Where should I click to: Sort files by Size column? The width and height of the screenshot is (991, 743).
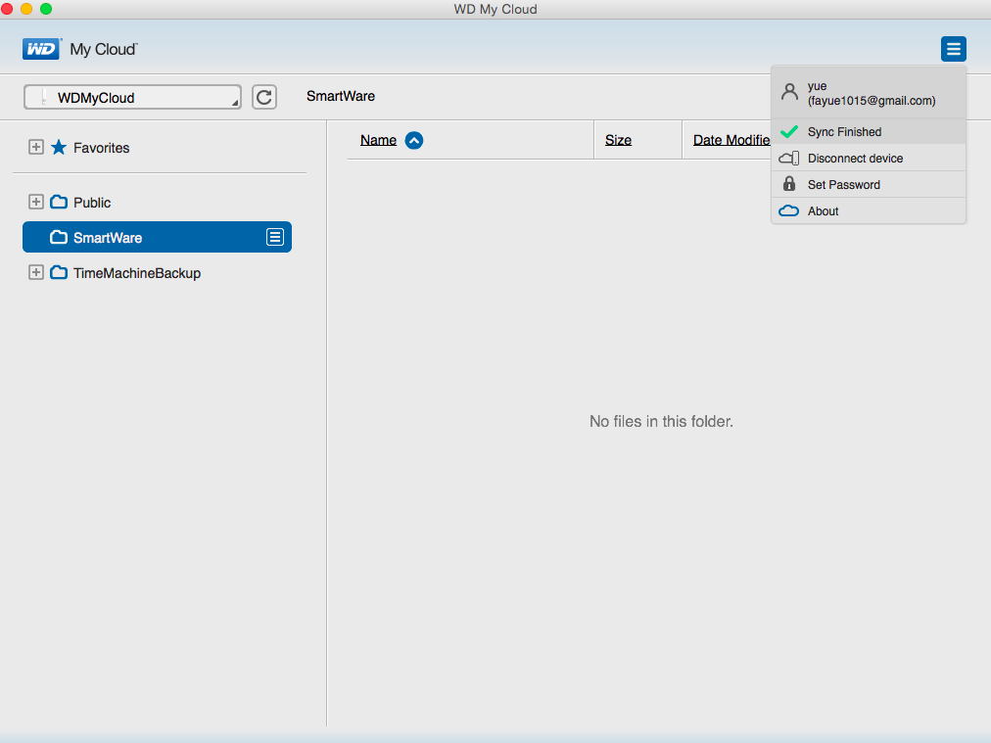[x=618, y=140]
